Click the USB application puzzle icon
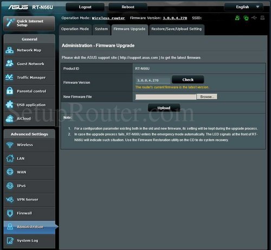Screen dimensions: 271x250 (9, 104)
